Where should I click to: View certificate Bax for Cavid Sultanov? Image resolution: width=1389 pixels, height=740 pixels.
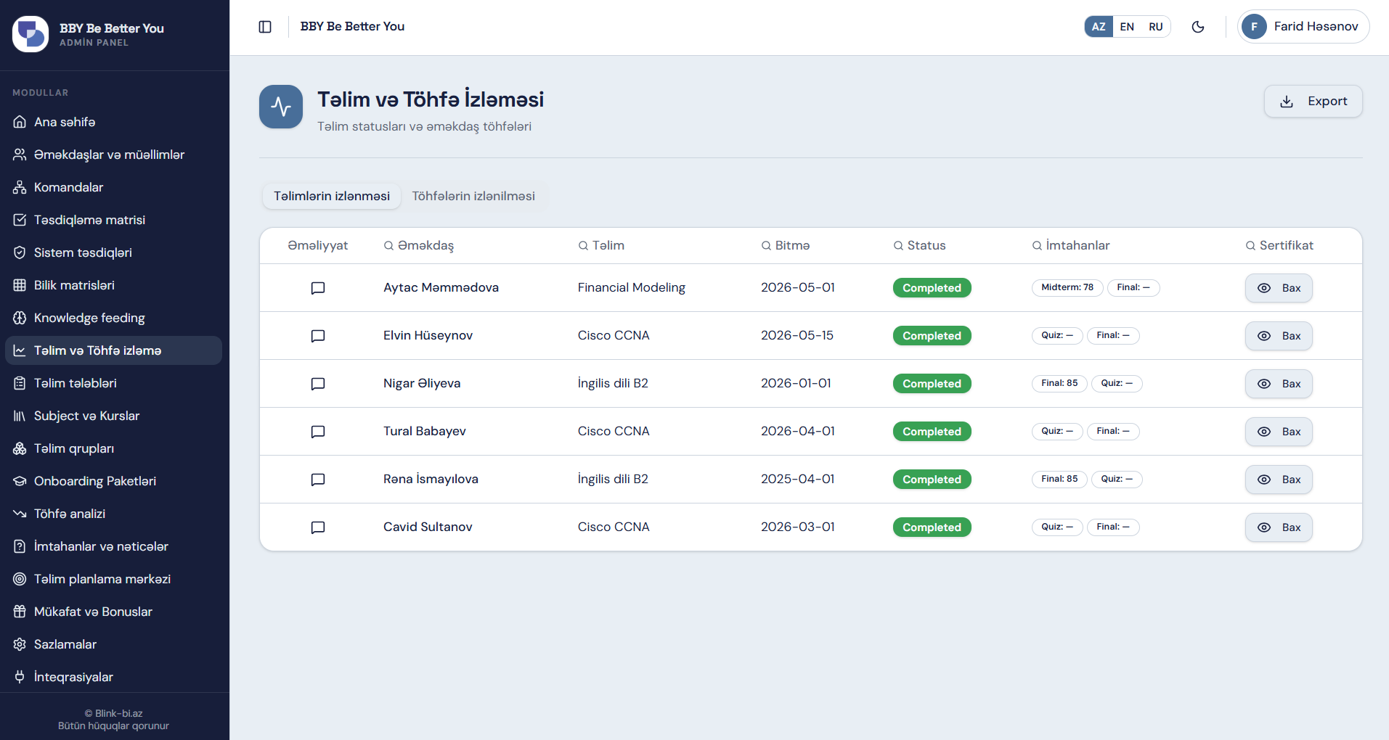(1279, 527)
